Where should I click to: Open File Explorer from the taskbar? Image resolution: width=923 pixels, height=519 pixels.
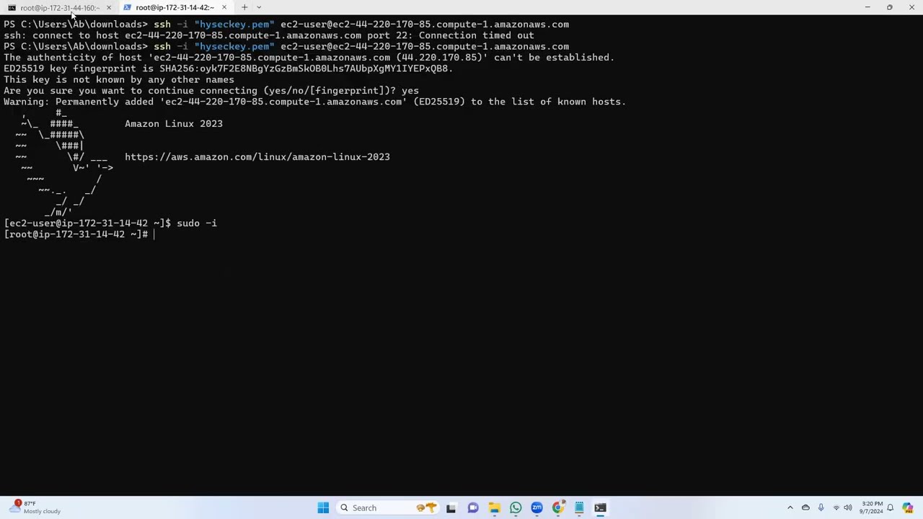[x=494, y=508]
